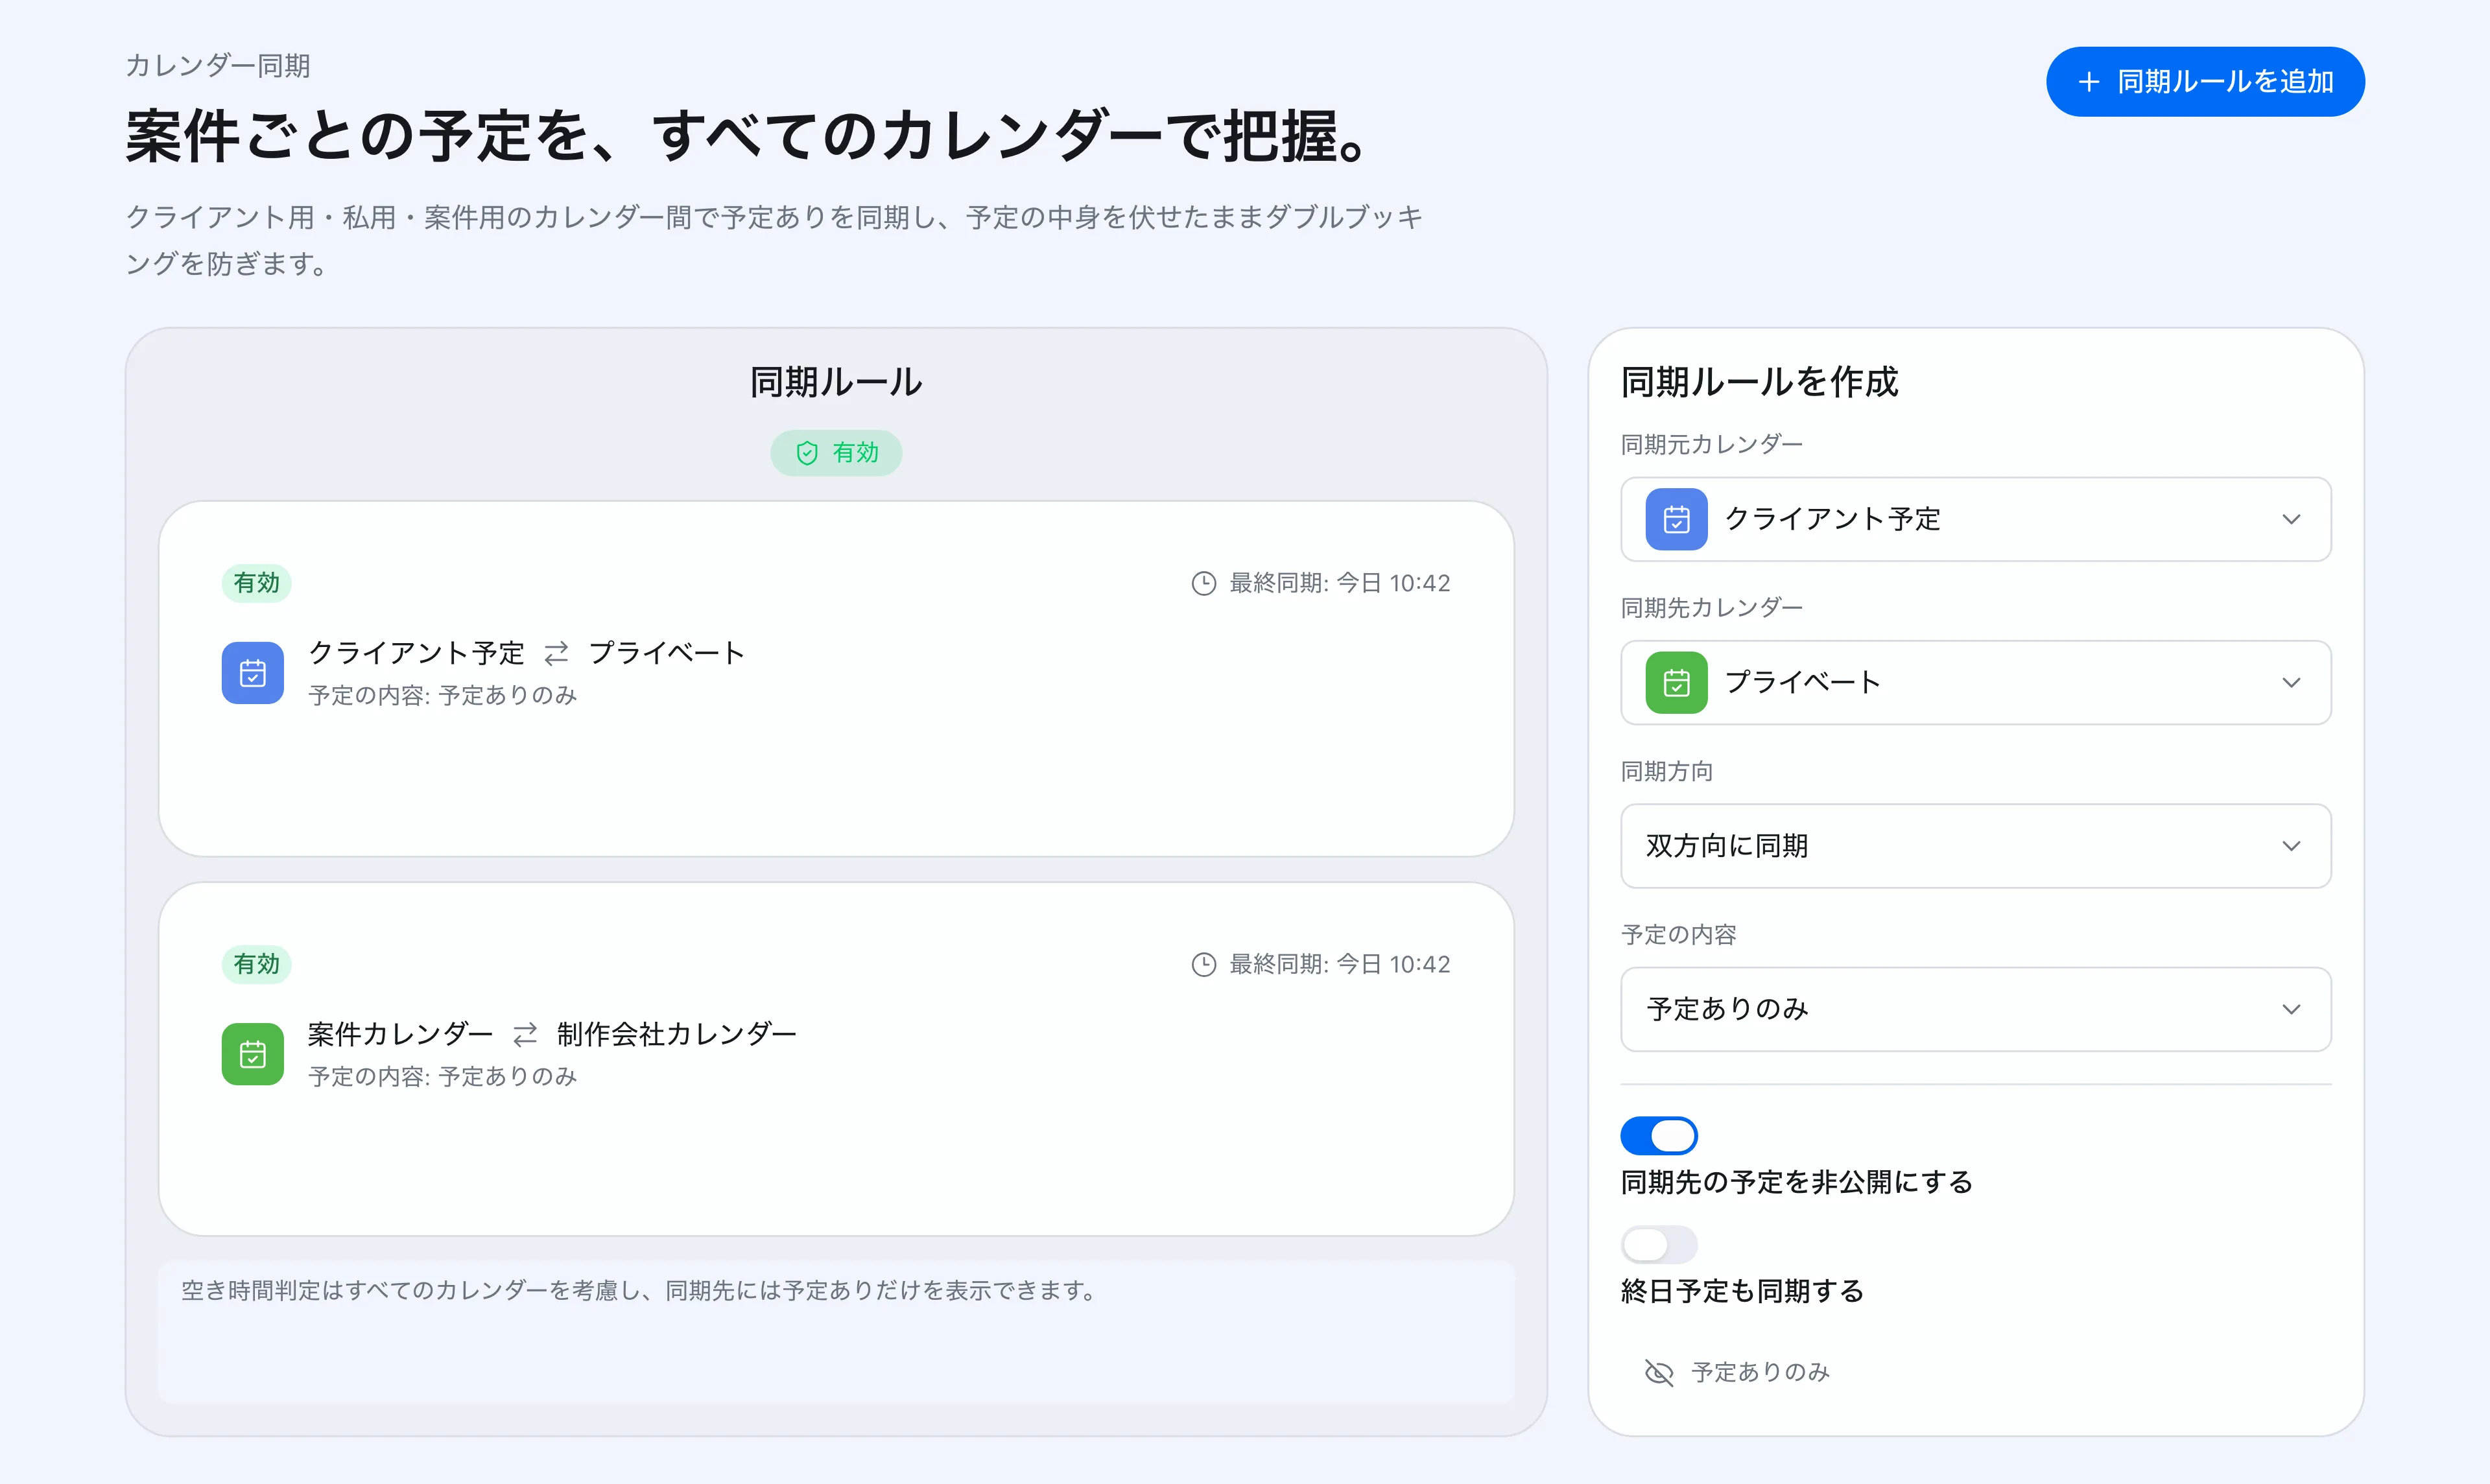The height and width of the screenshot is (1484, 2490).
Task: Select the 案件カレンダー ⇄ 制作会社カレンダー rule title
Action: tap(552, 1035)
